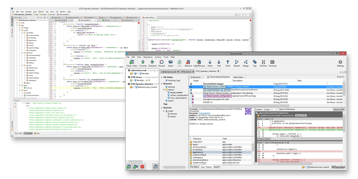Click red X icon in WebStorm Terminal panel

15,107
